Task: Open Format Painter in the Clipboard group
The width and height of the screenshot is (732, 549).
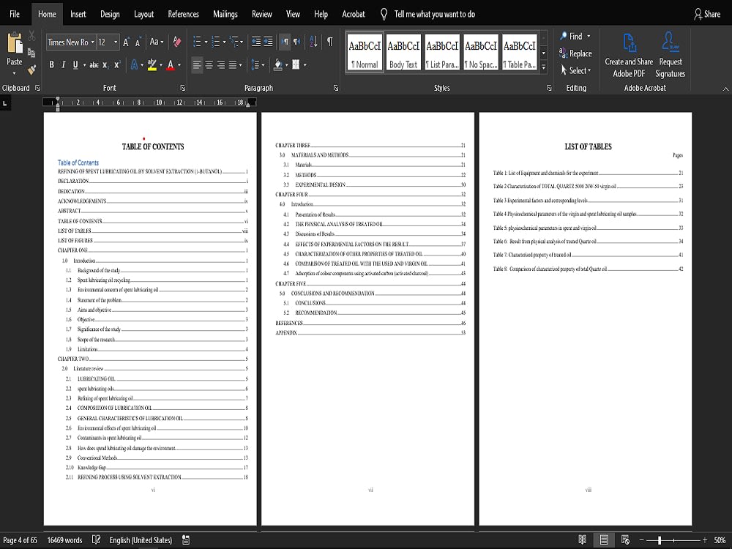Action: (x=31, y=68)
